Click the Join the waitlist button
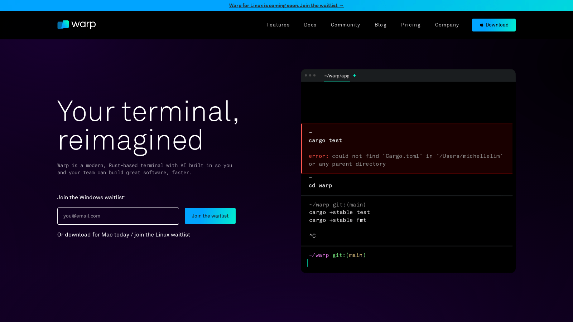This screenshot has height=322, width=573. click(210, 216)
